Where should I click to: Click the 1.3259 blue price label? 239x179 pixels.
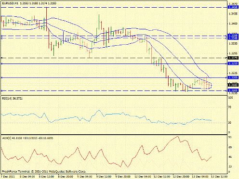pyautogui.click(x=233, y=64)
